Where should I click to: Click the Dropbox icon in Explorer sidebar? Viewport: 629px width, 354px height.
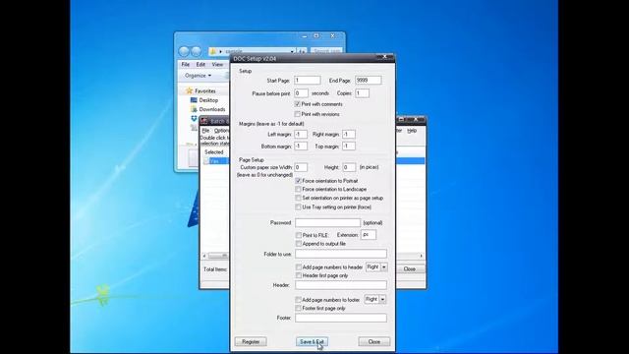pos(194,118)
